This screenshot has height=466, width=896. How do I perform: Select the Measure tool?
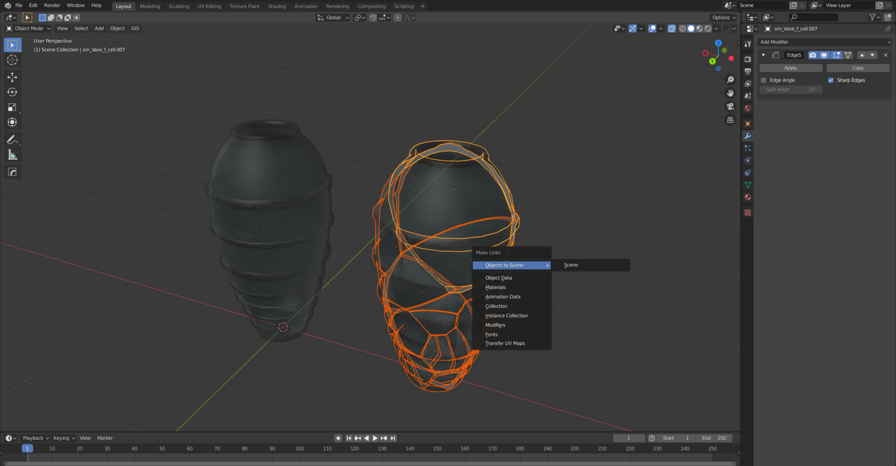12,154
